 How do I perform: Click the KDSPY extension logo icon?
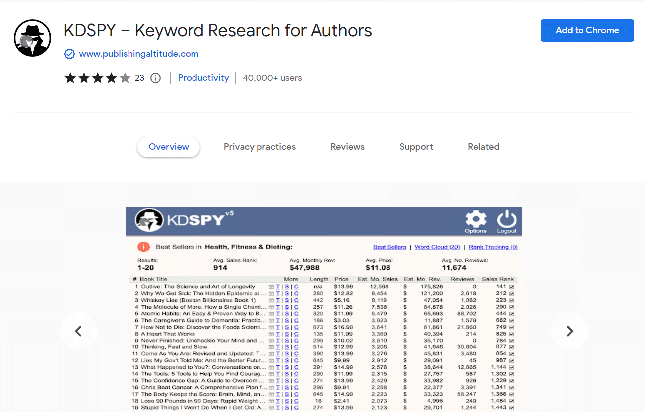[33, 38]
